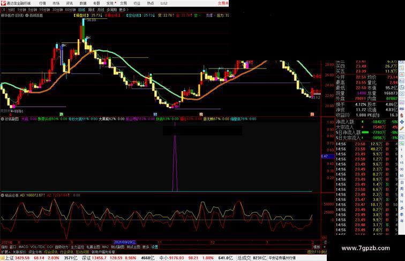The height and width of the screenshot is (261, 405).
Task: Switch chart to 60分钟 period
Action: [70, 10]
